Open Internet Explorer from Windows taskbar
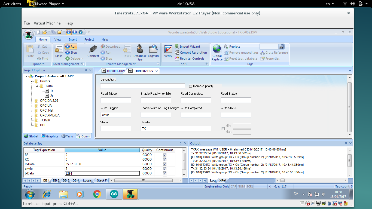This screenshot has height=209, width=372. pyautogui.click(x=47, y=194)
